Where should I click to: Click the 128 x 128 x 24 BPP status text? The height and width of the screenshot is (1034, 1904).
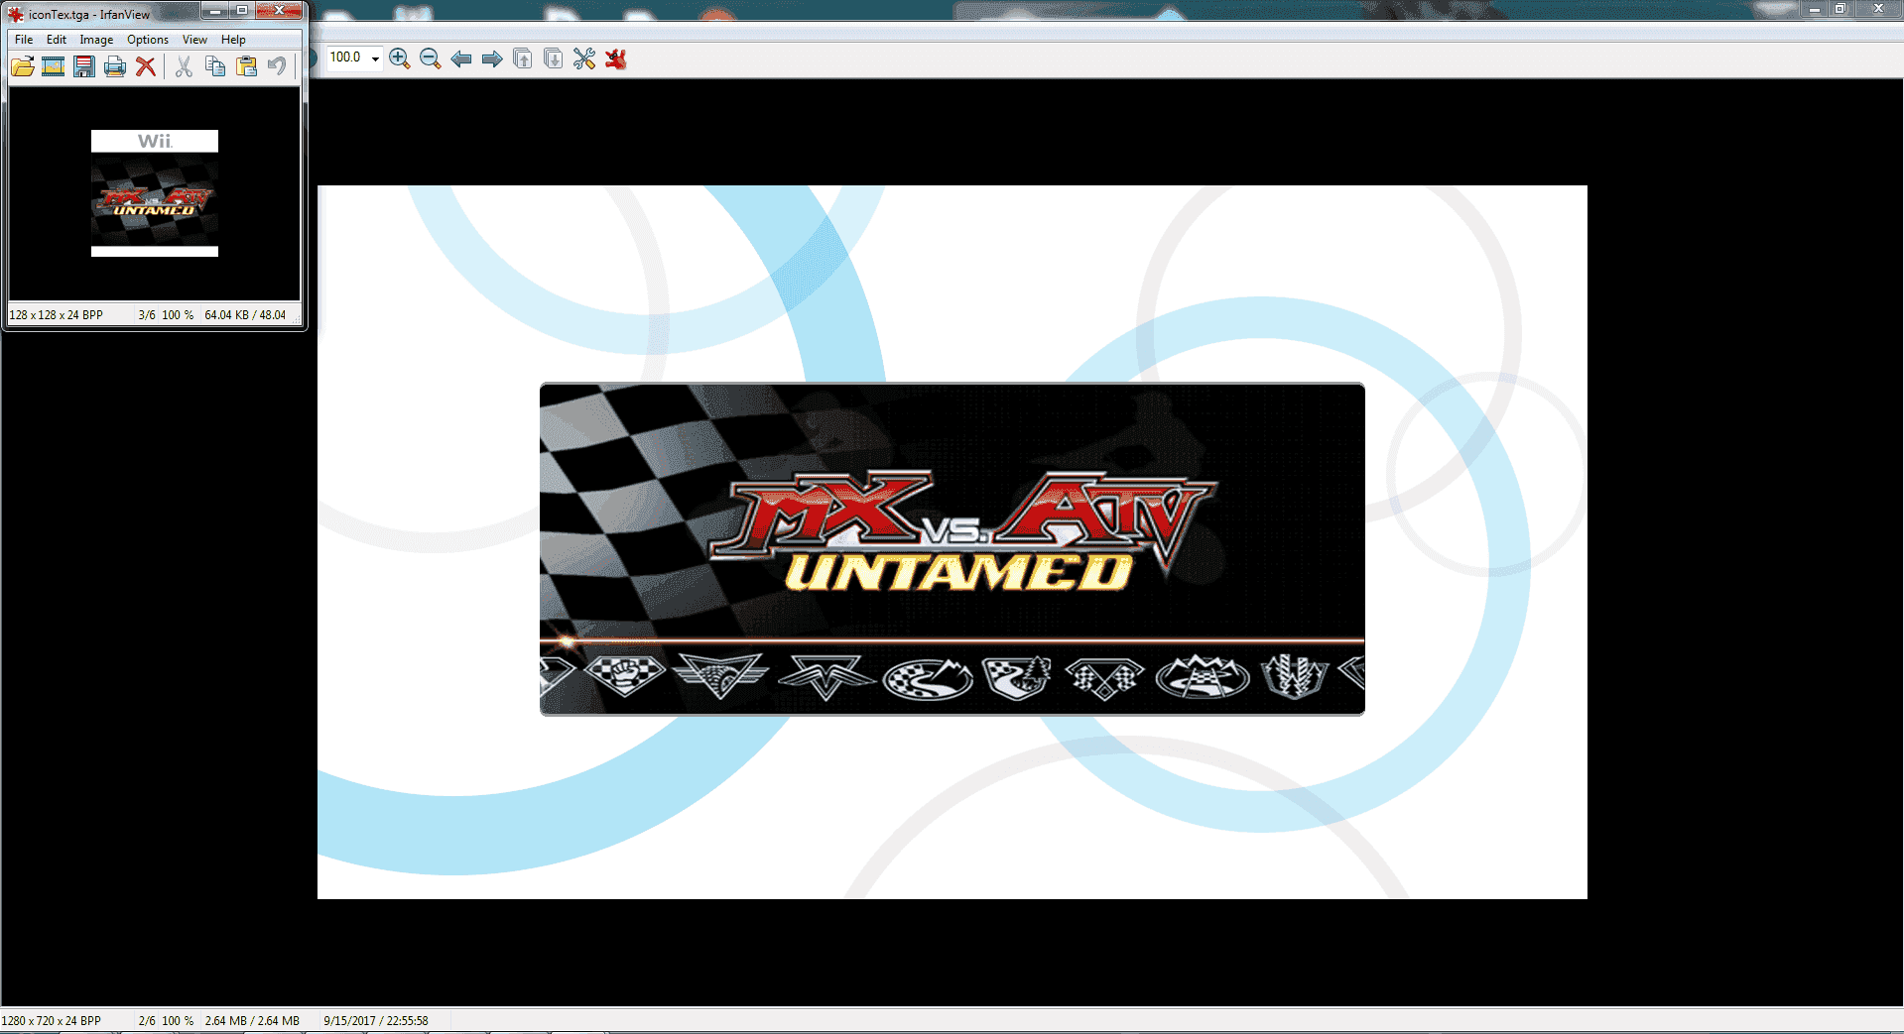click(57, 315)
